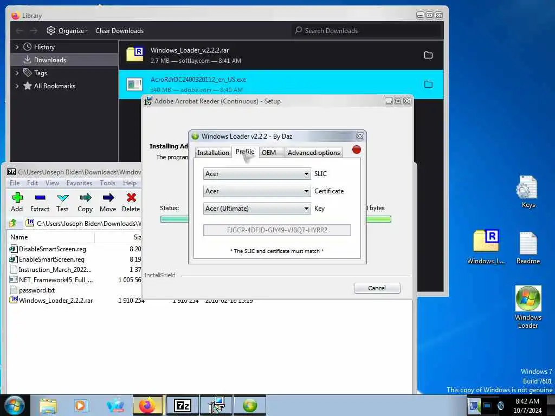The image size is (555, 416).
Task: Click the network icon in system tray
Action: coord(487,405)
